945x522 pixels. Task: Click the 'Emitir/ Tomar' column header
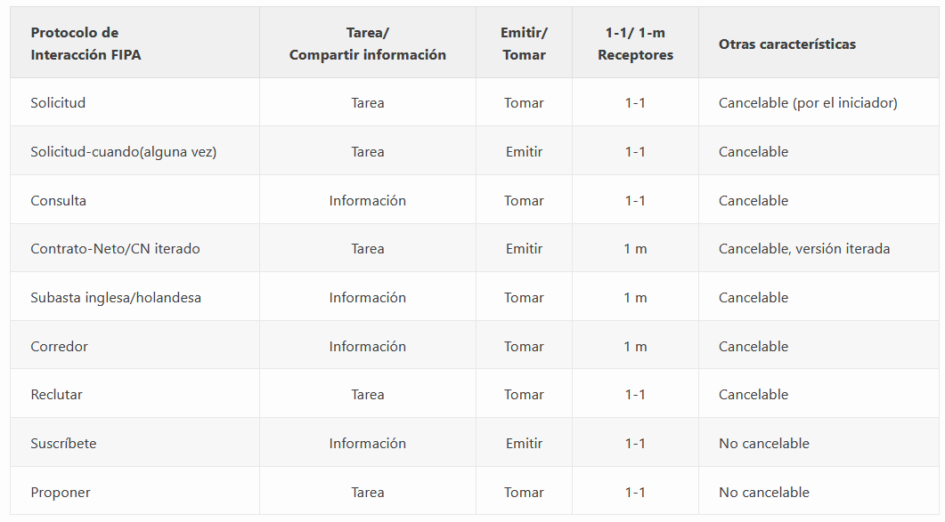tap(524, 44)
